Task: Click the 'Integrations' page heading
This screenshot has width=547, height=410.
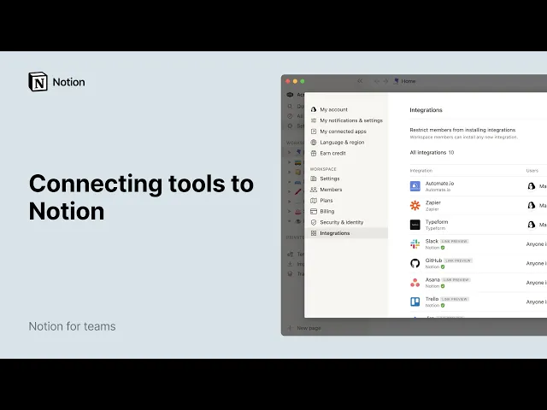Action: (426, 110)
